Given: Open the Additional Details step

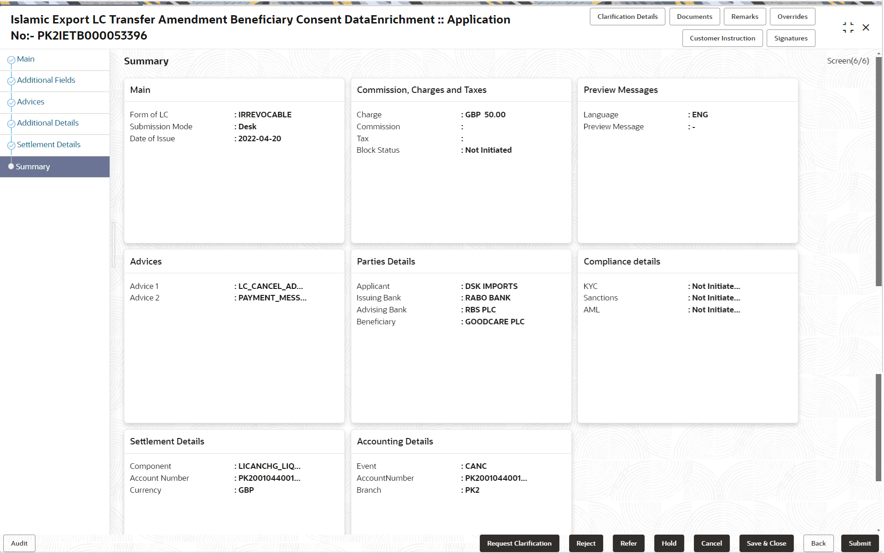Looking at the screenshot, I should (47, 123).
